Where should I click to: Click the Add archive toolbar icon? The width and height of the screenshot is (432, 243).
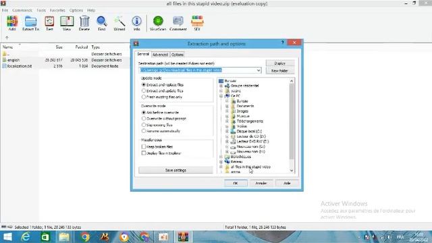click(12, 22)
